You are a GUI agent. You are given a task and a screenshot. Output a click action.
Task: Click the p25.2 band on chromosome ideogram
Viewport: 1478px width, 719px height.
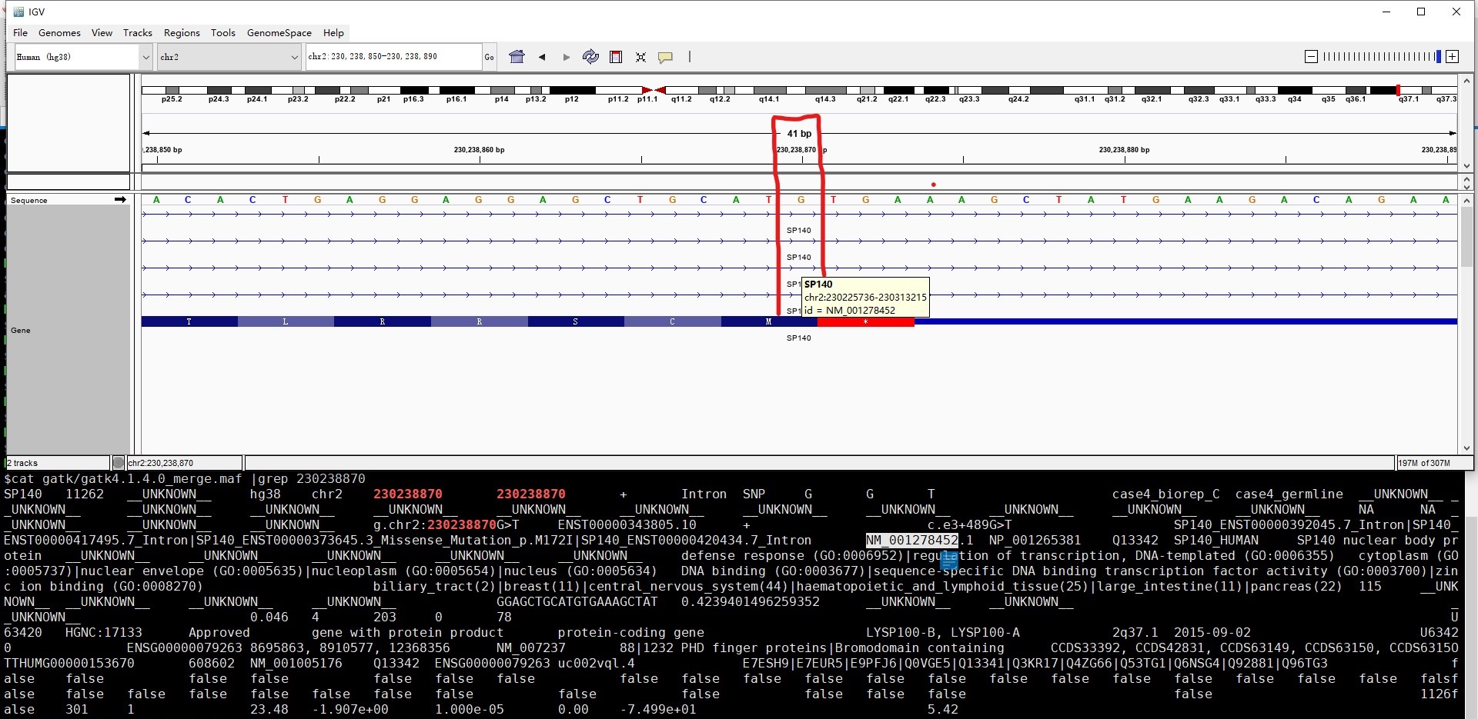(x=172, y=91)
